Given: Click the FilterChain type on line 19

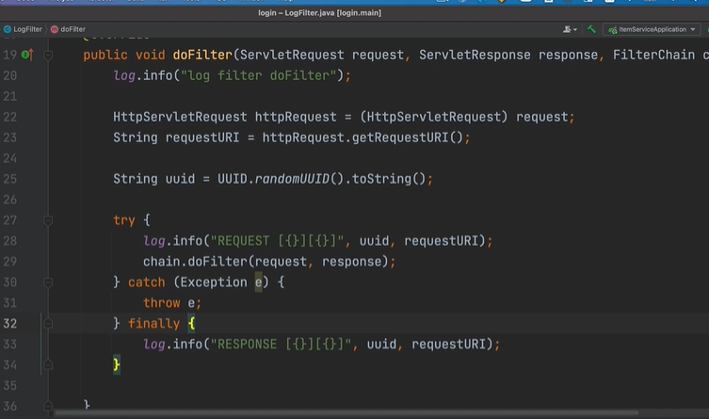Looking at the screenshot, I should click(653, 56).
